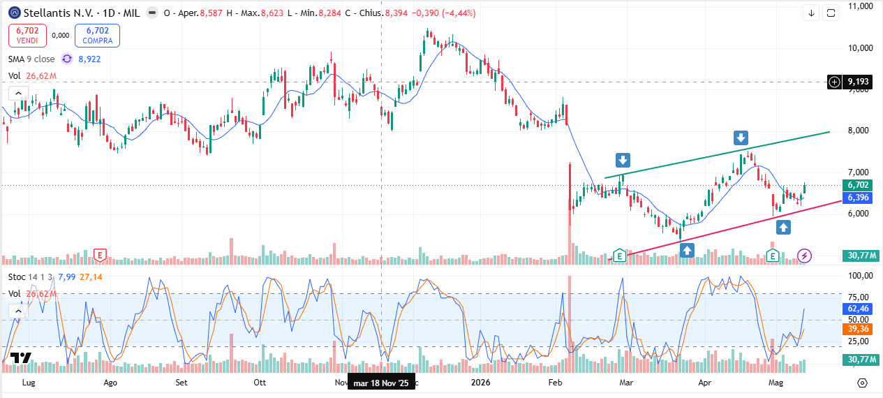The width and height of the screenshot is (883, 398).
Task: Select the blue up arrow at the March low
Action: [x=687, y=249]
